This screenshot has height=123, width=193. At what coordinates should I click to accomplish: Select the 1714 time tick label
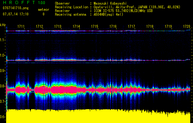76,27
